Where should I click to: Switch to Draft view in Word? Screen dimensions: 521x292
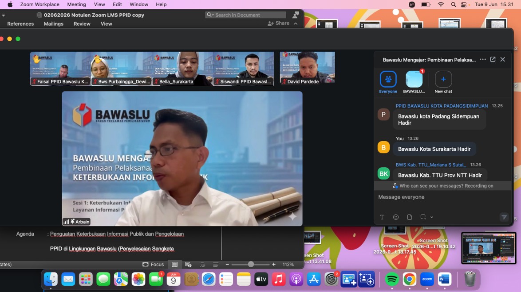[216, 265]
